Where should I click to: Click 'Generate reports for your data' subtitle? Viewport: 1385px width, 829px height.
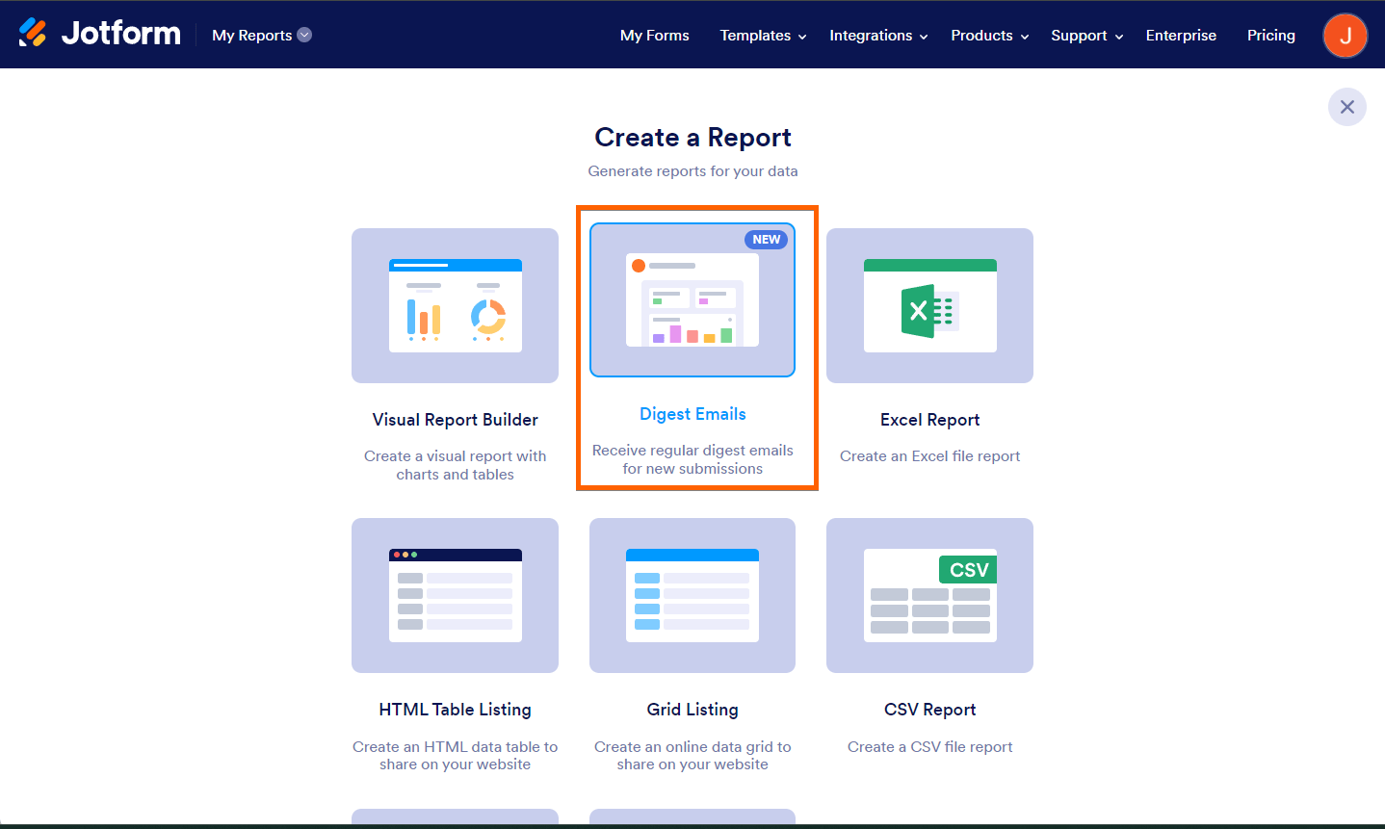pyautogui.click(x=692, y=171)
